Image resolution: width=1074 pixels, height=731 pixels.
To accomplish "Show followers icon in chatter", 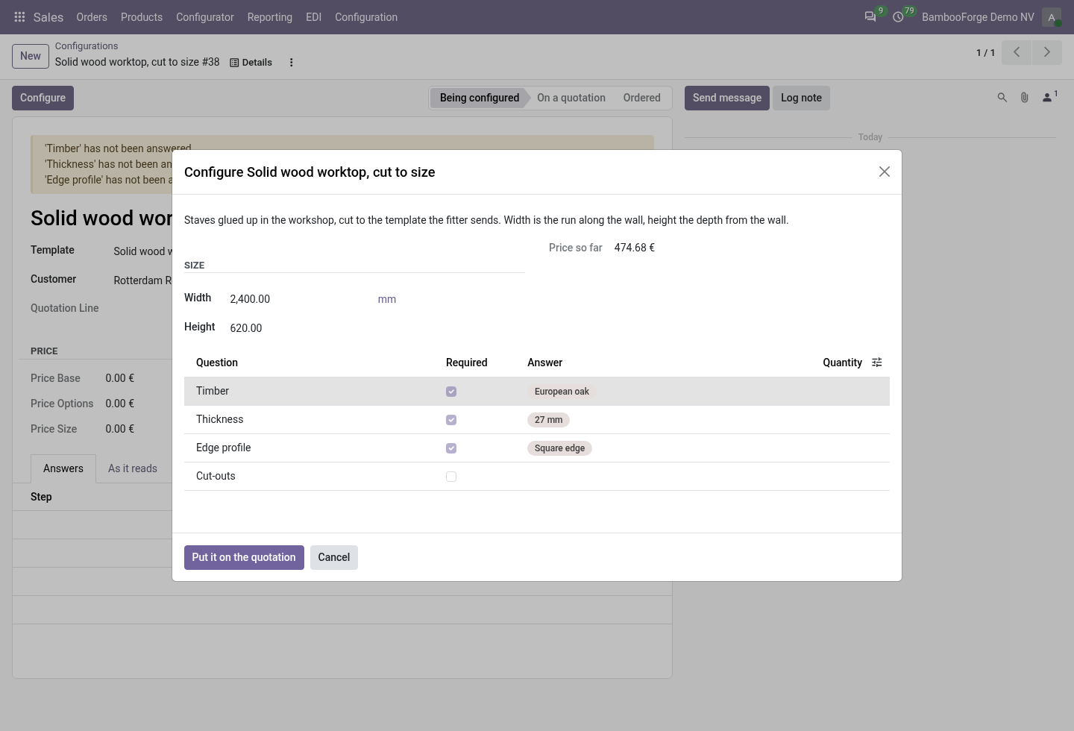I will point(1048,98).
